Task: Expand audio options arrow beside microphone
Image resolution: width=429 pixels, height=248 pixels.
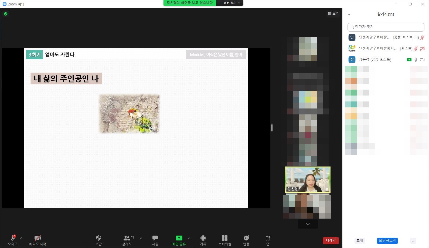Action: 21,238
